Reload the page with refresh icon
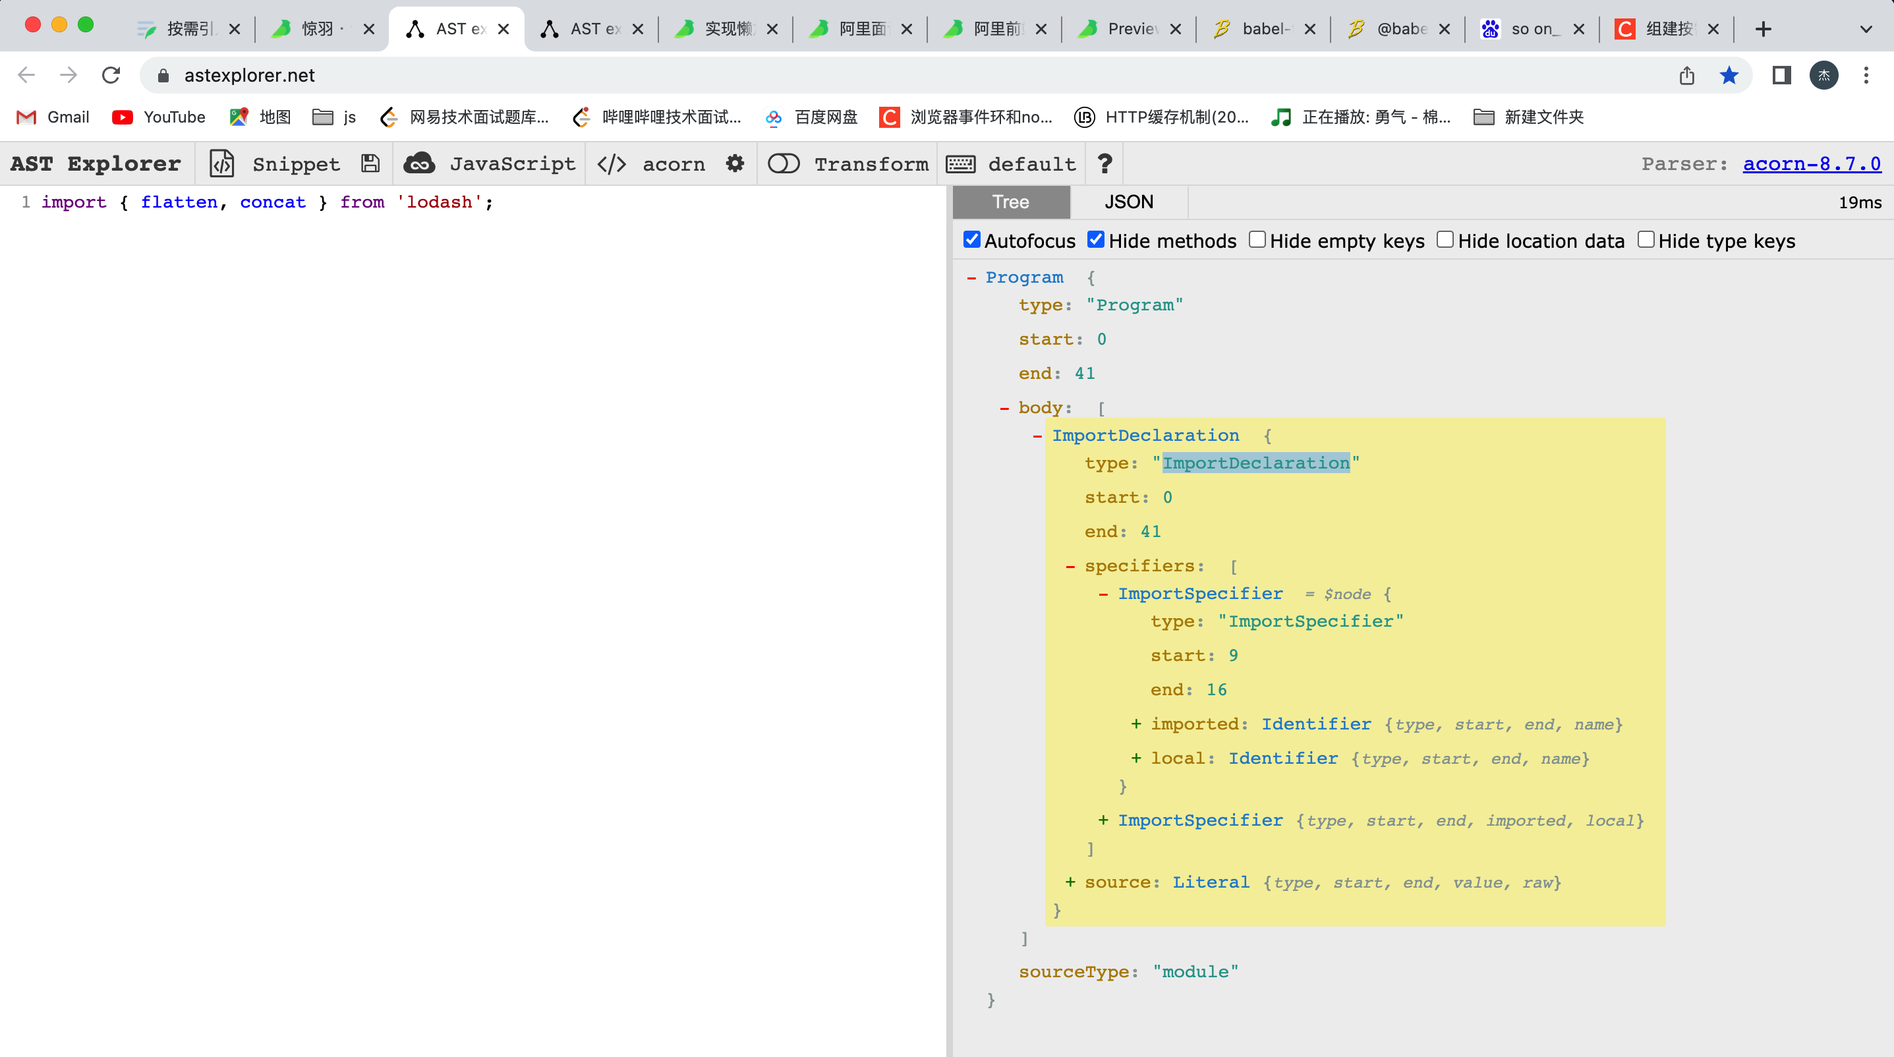The image size is (1894, 1057). pyautogui.click(x=111, y=75)
